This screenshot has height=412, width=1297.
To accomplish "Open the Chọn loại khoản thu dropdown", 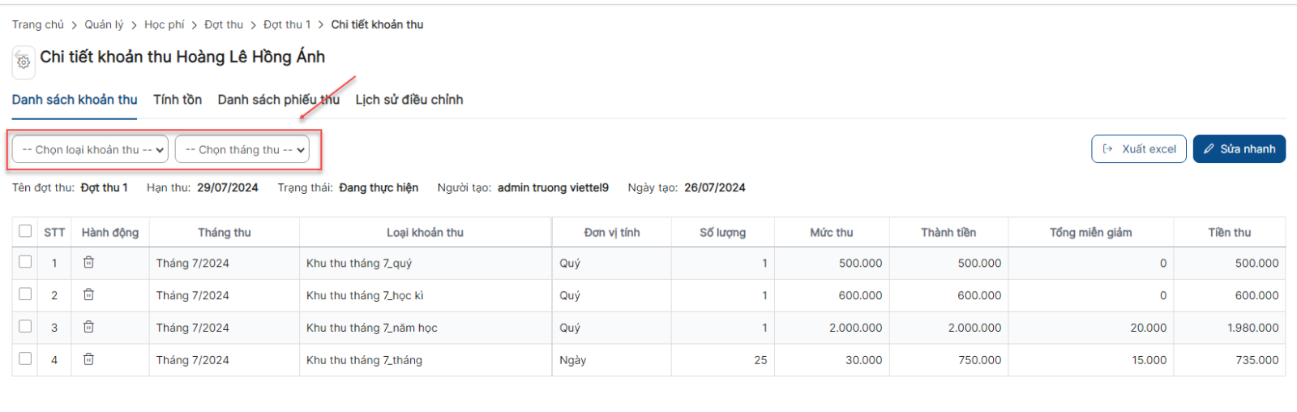I will point(90,149).
